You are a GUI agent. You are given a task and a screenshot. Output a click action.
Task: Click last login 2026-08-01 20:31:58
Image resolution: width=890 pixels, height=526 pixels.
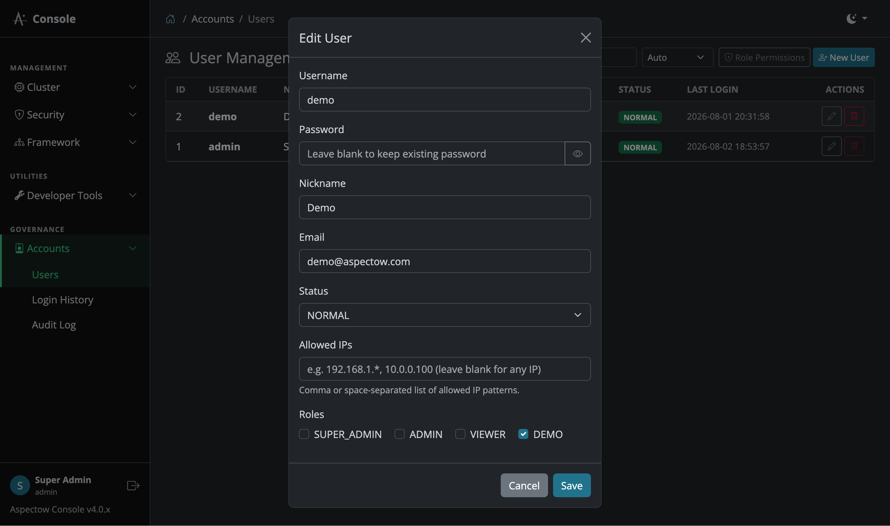[728, 116]
